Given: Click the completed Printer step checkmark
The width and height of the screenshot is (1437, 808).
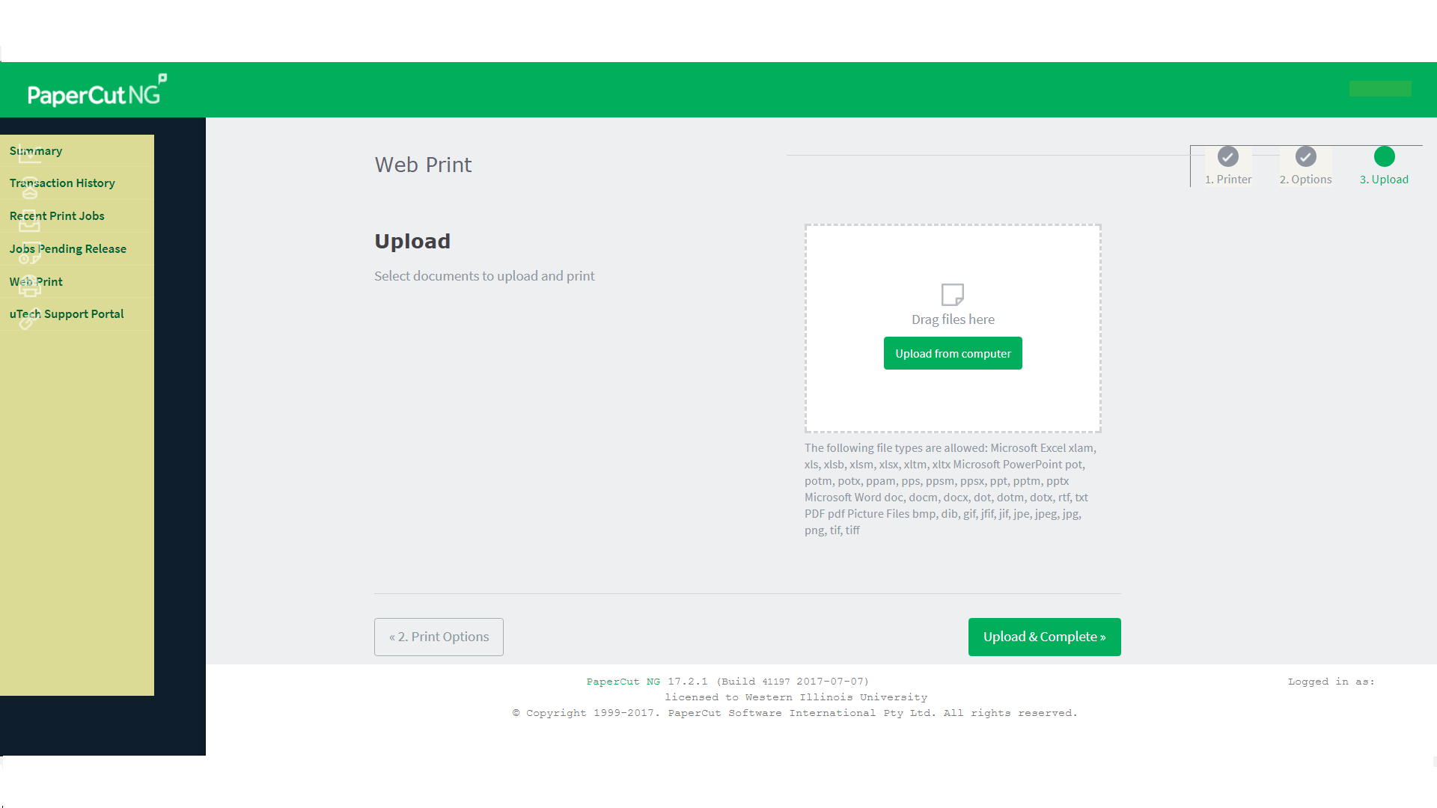Looking at the screenshot, I should tap(1227, 156).
